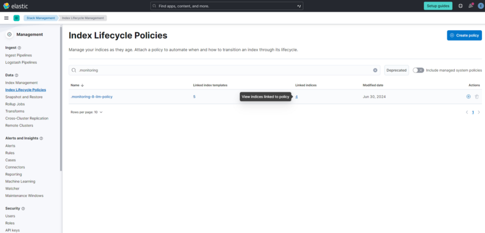Viewport: 485px width, 233px height.
Task: Open the user avatar menu
Action: pyautogui.click(x=480, y=6)
